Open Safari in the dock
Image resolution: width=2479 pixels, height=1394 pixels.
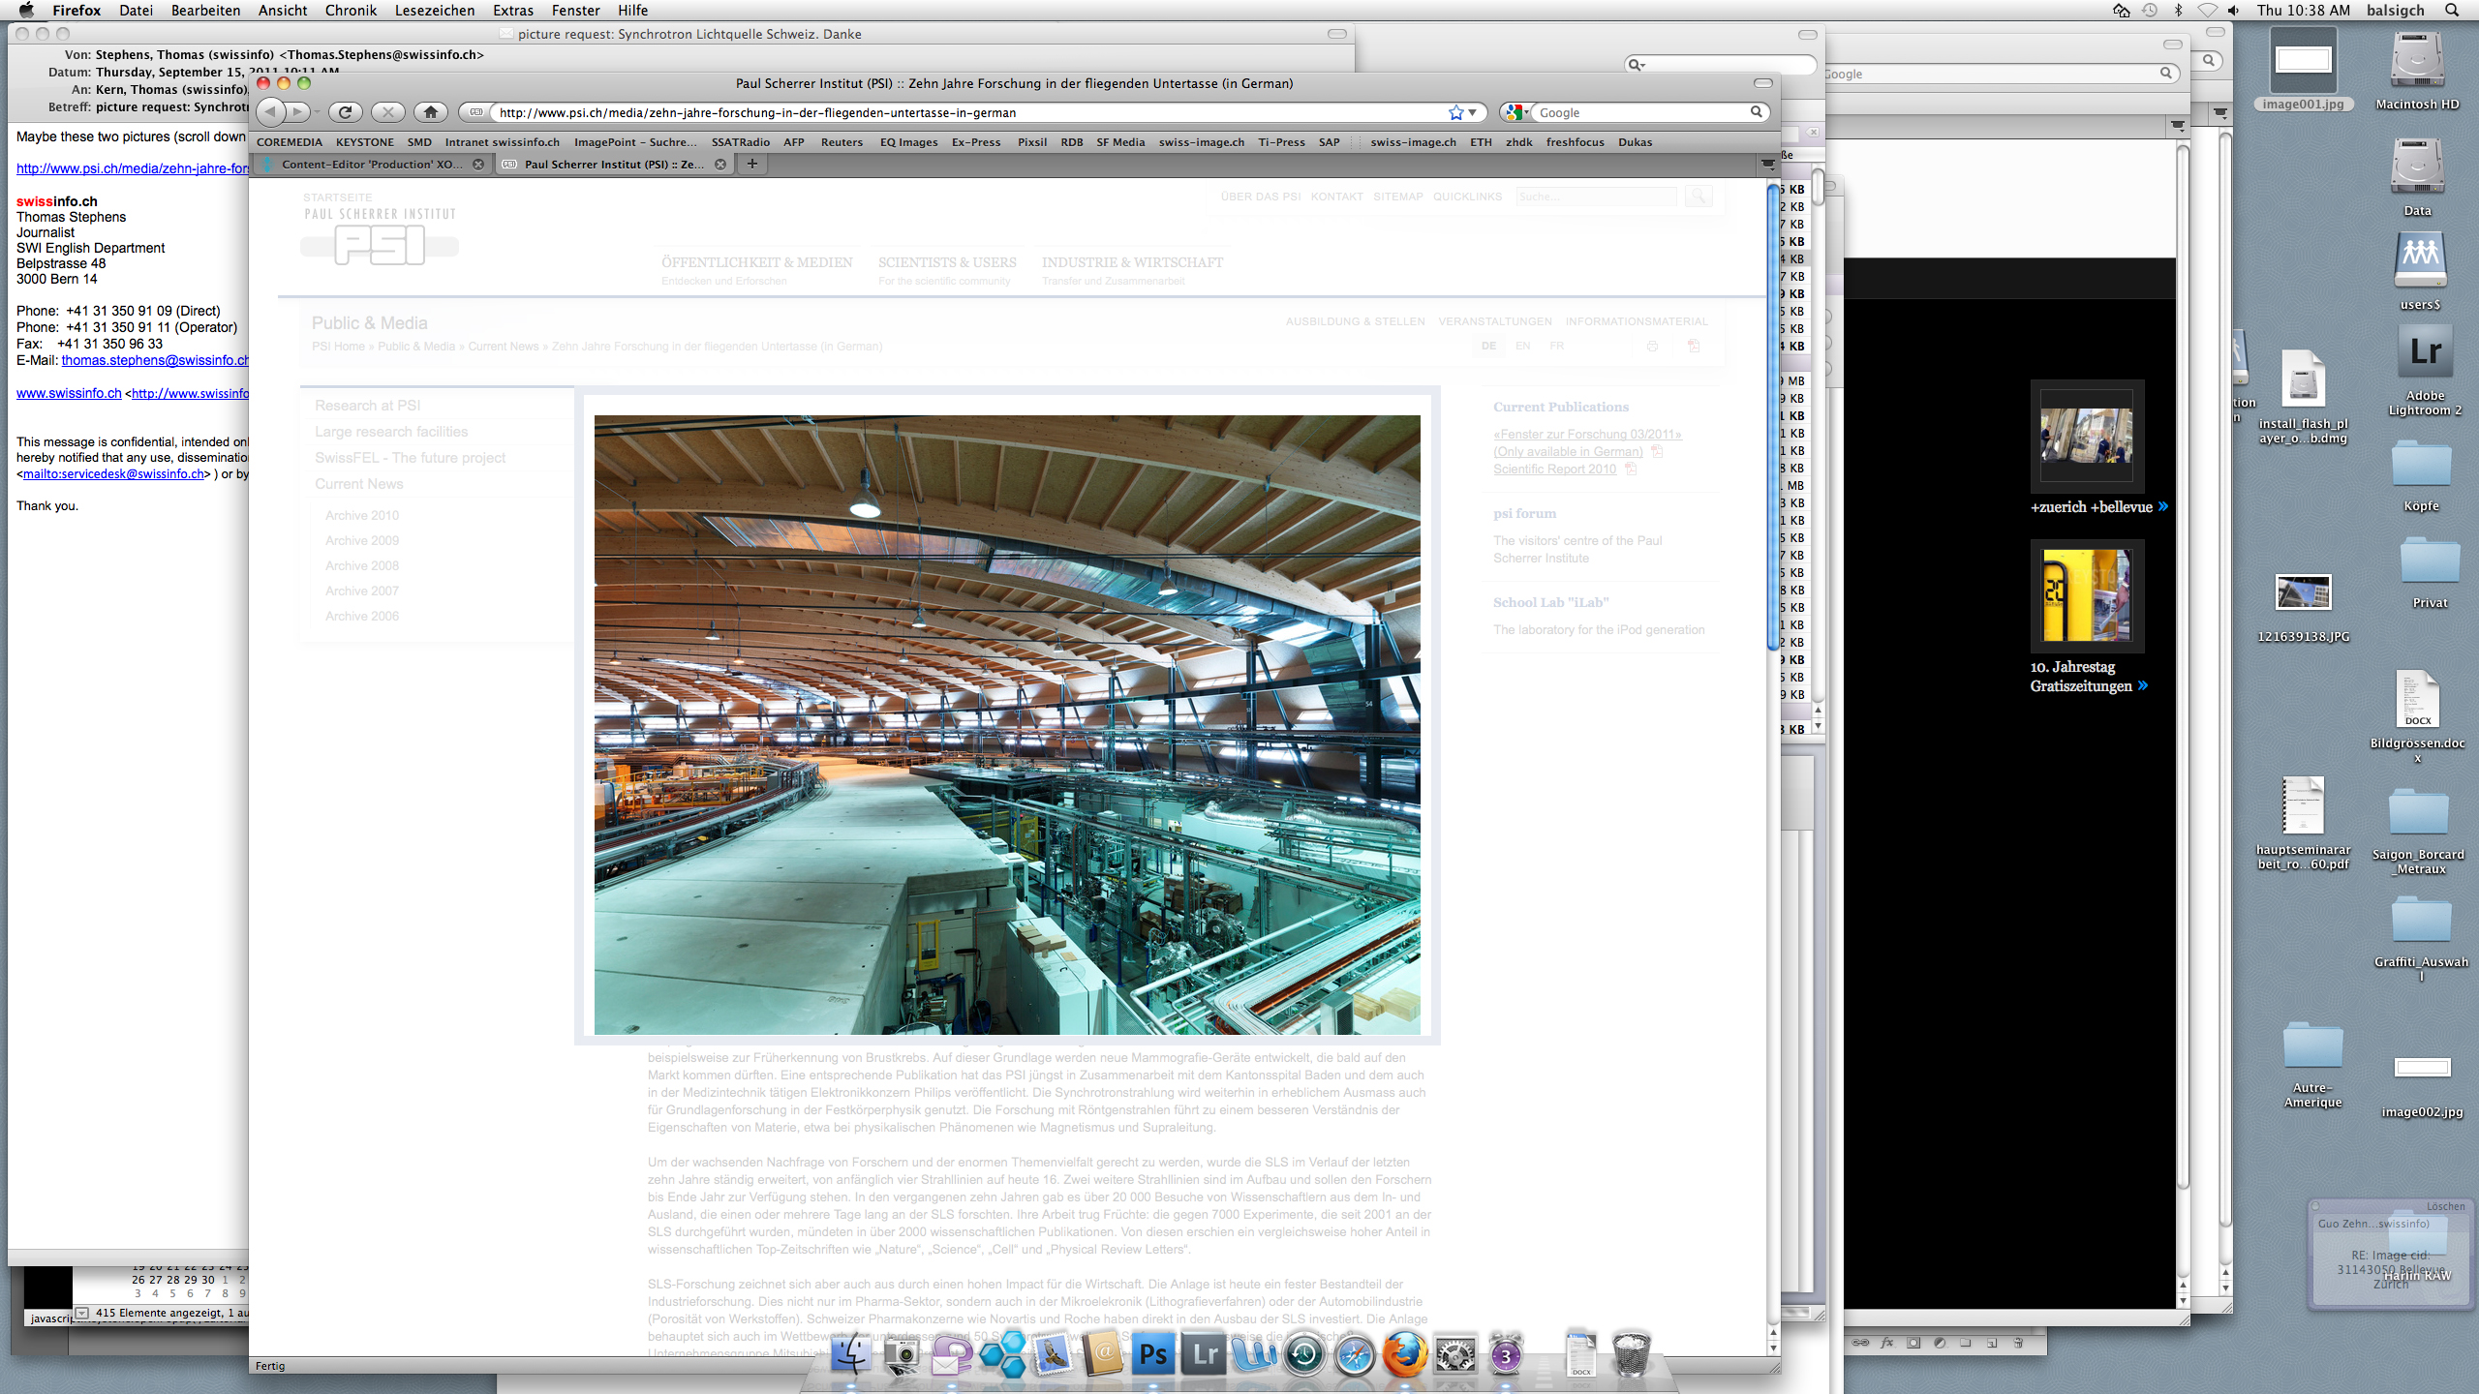pyautogui.click(x=1354, y=1354)
